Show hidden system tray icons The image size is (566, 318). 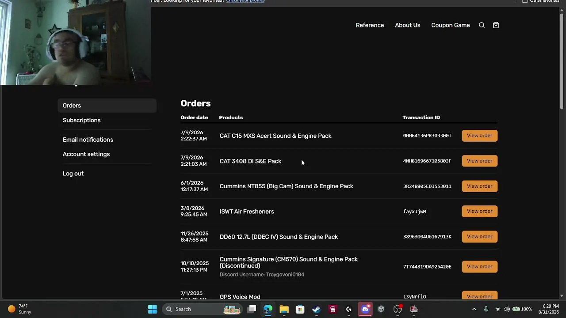tap(474, 309)
